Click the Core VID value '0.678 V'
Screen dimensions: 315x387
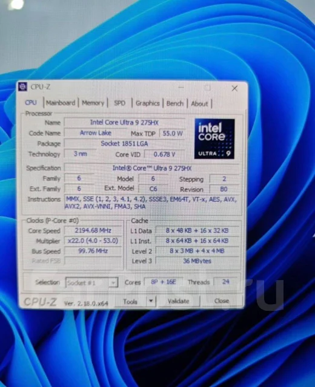pyautogui.click(x=164, y=155)
